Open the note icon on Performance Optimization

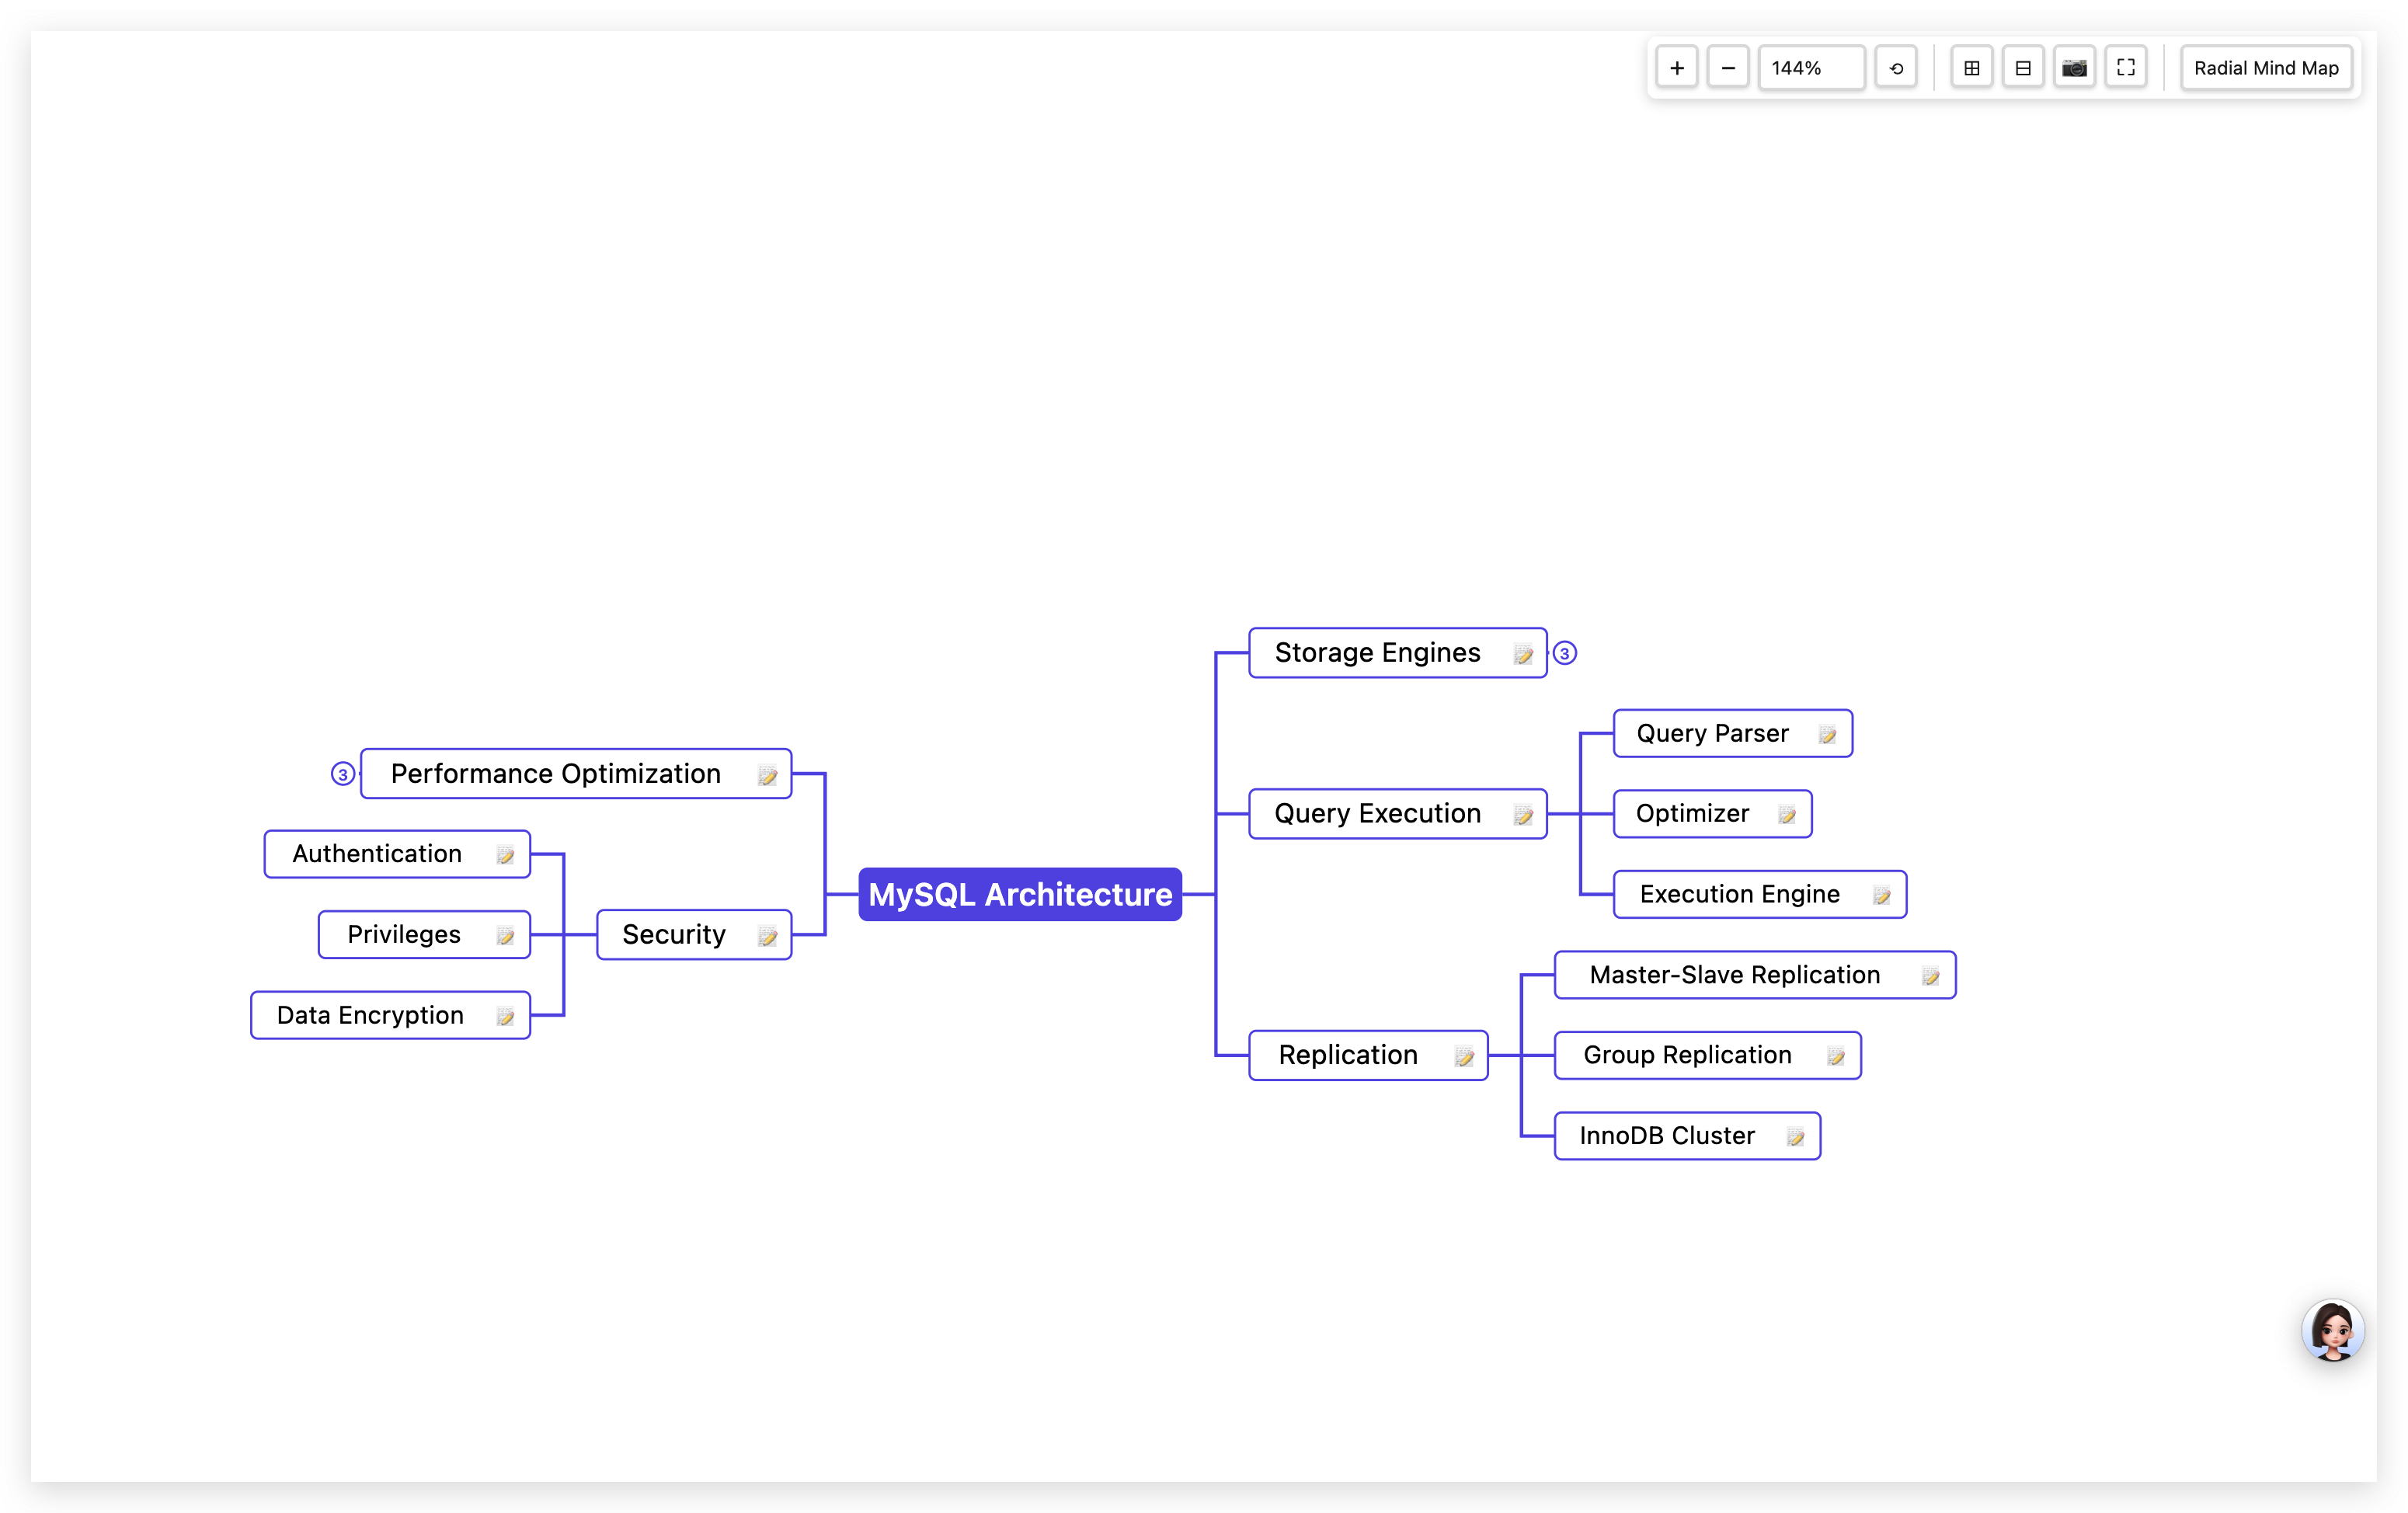pos(768,776)
